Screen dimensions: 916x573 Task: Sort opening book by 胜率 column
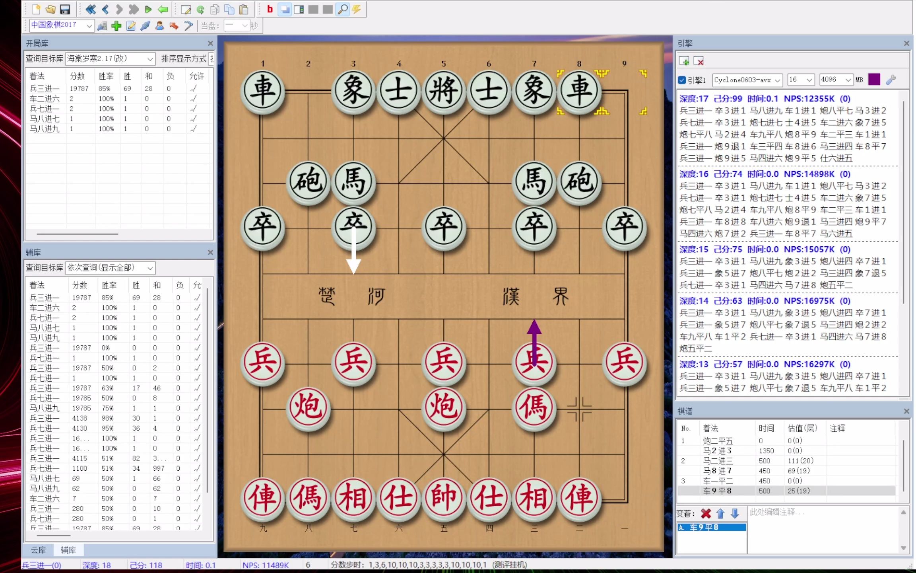[106, 76]
